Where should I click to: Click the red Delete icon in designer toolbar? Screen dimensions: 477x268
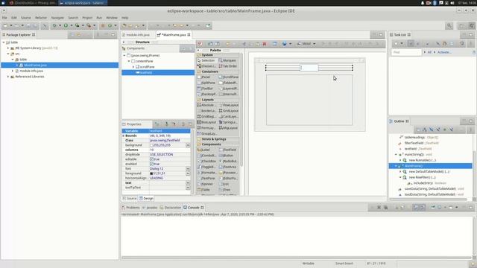[265, 44]
